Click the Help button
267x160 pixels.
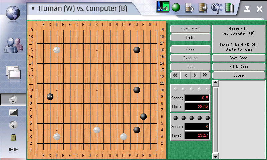[190, 37]
